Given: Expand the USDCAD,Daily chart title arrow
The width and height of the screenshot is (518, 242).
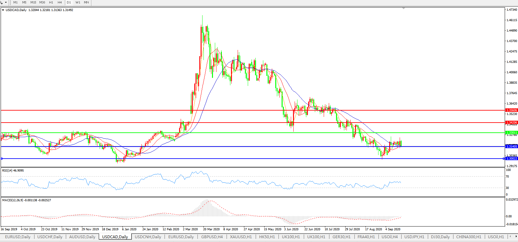Looking at the screenshot, I should coord(3,10).
